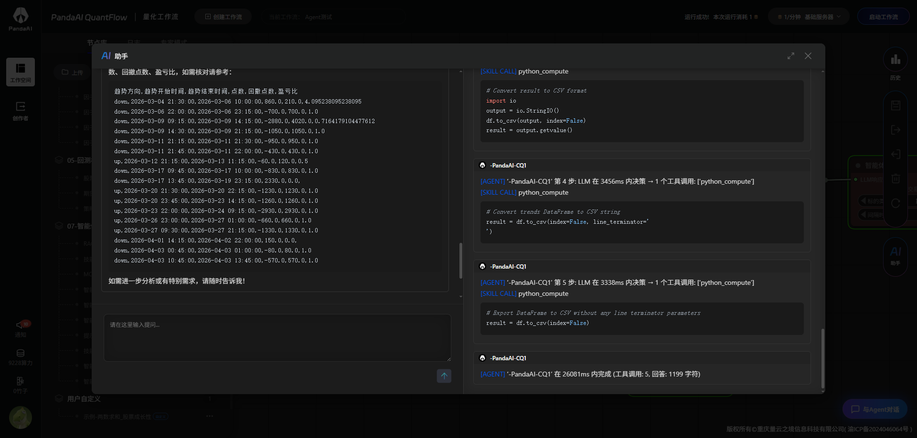Image resolution: width=917 pixels, height=438 pixels.
Task: Click the user avatar in the sidebar
Action: (21, 418)
